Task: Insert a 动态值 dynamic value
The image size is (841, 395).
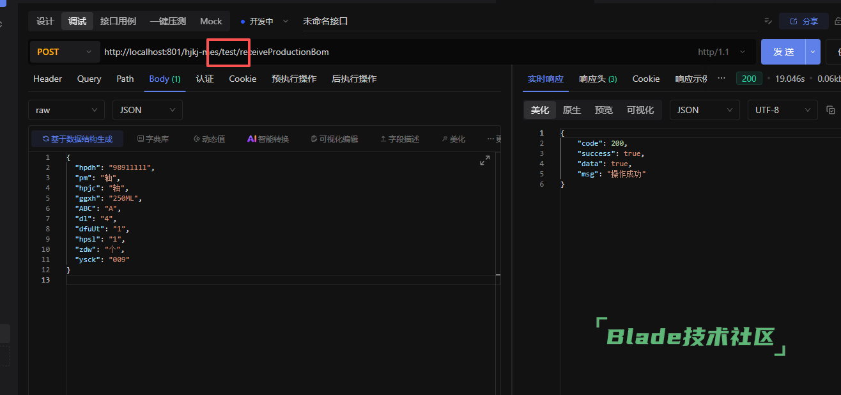Action: pos(209,139)
